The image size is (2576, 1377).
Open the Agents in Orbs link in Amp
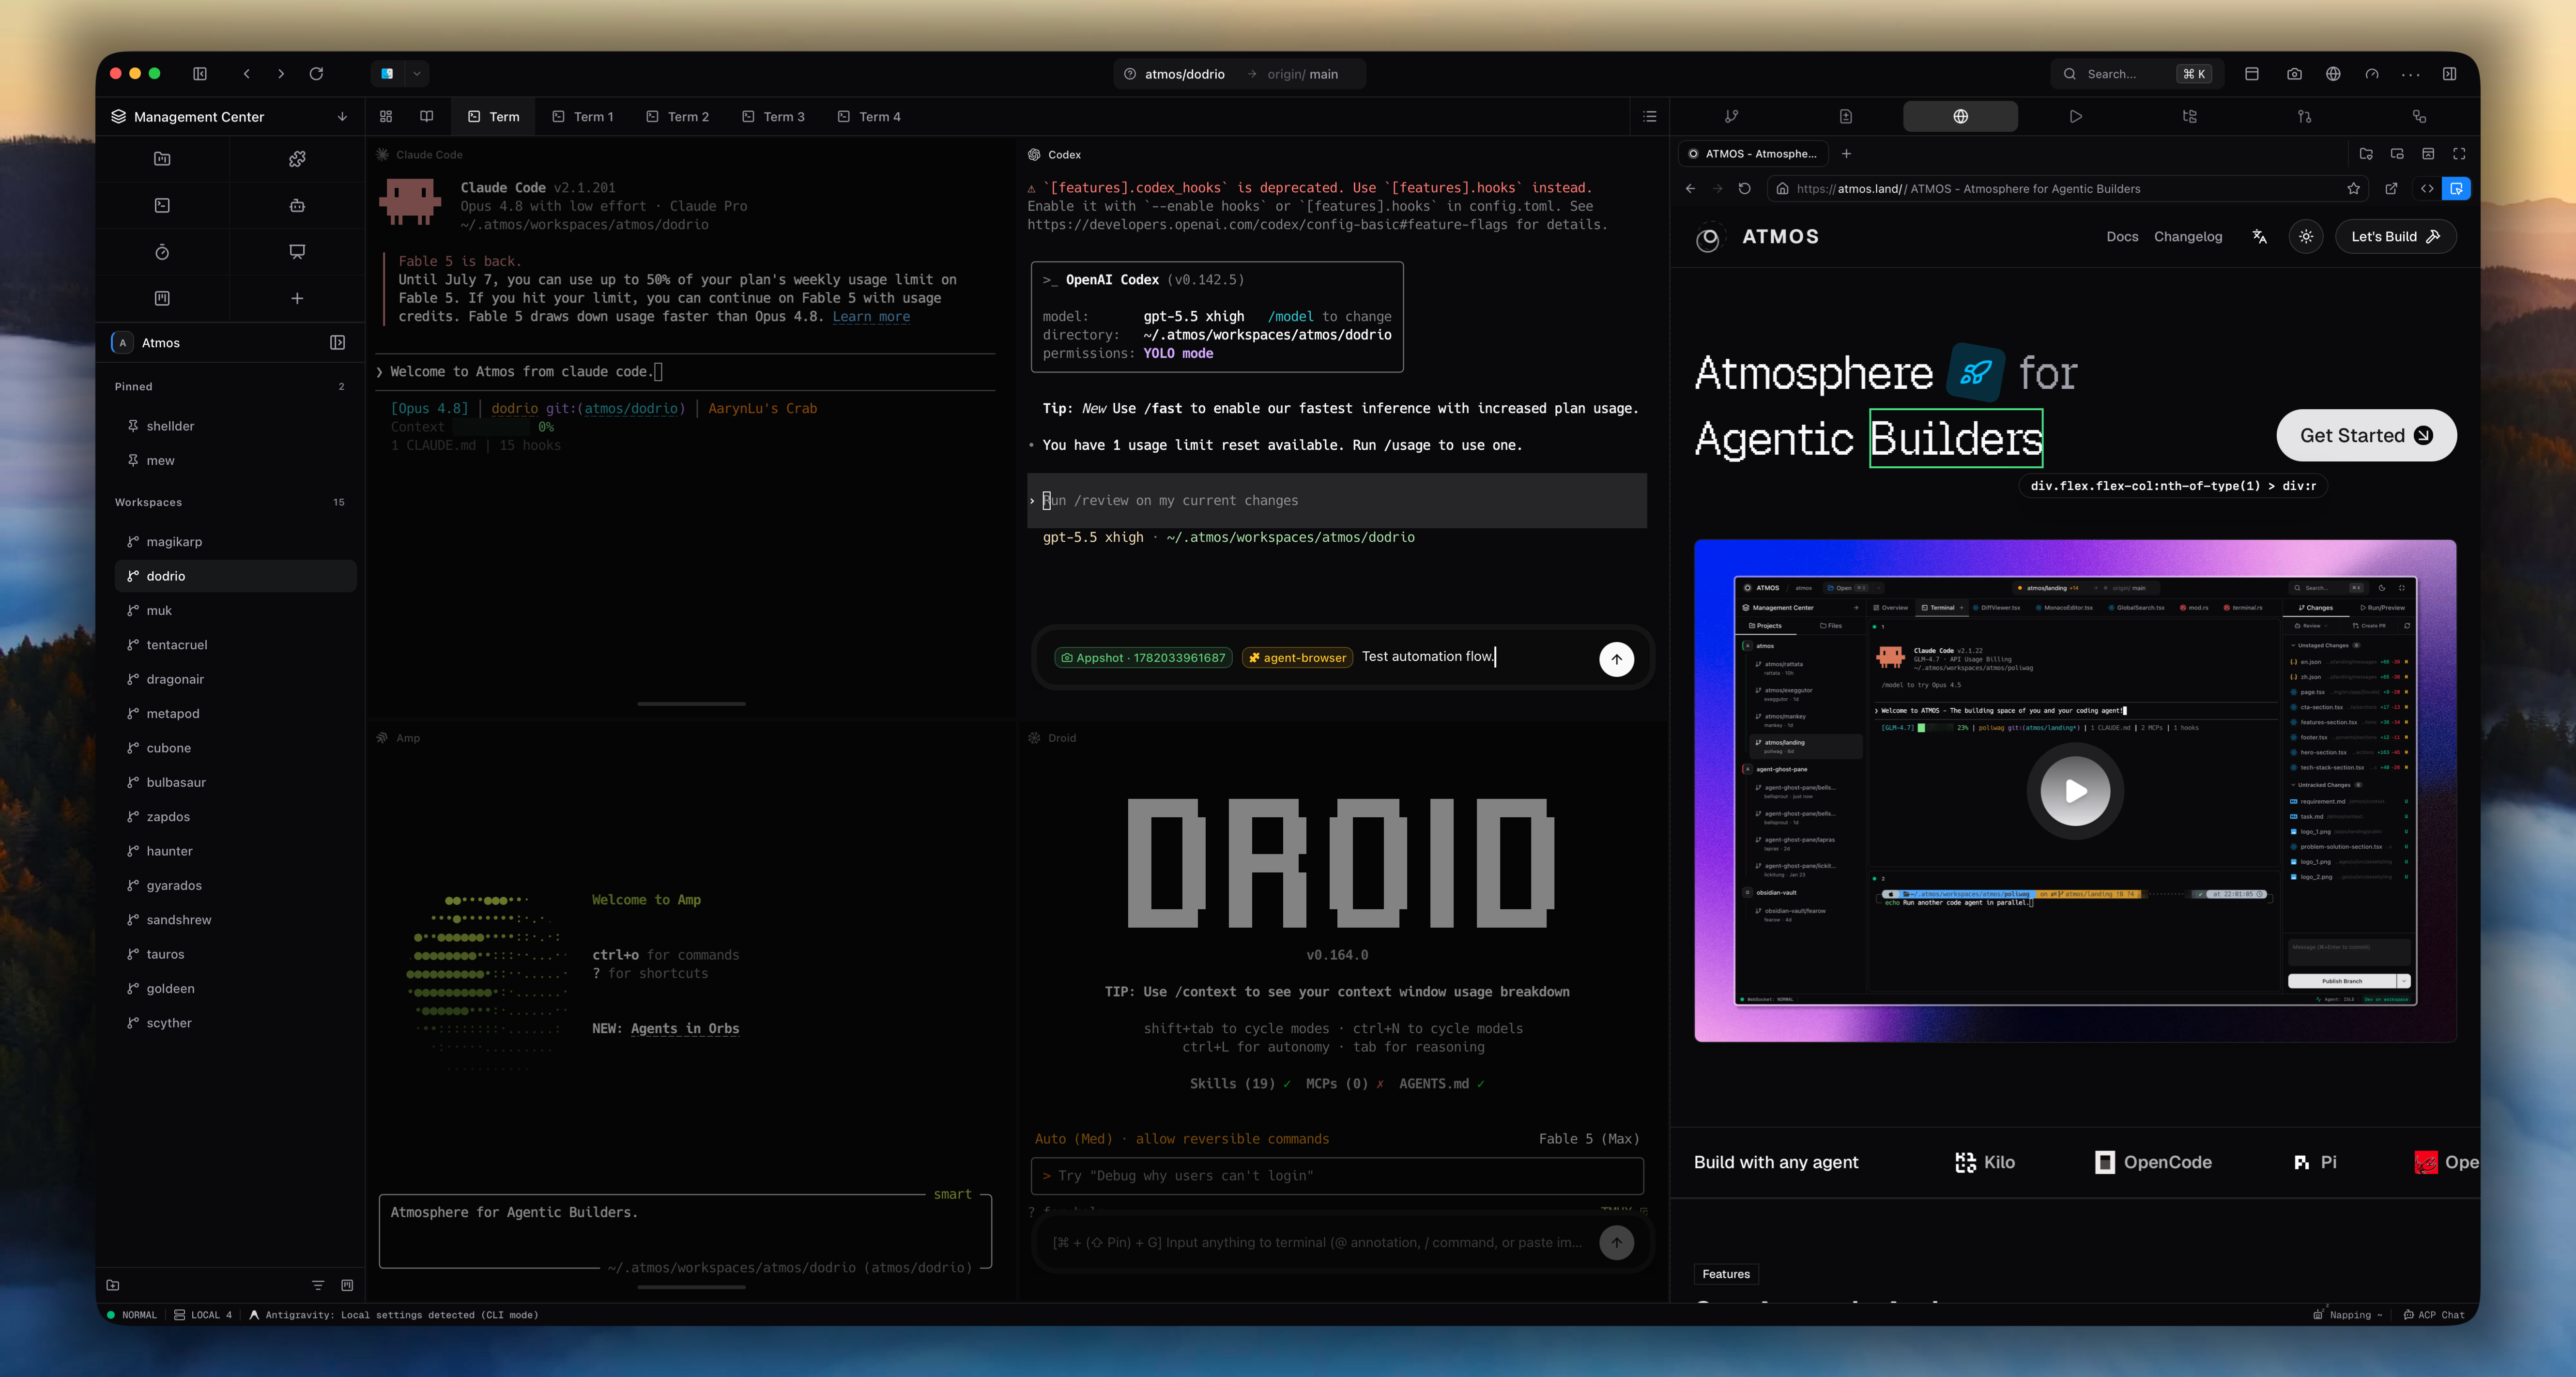click(685, 1029)
